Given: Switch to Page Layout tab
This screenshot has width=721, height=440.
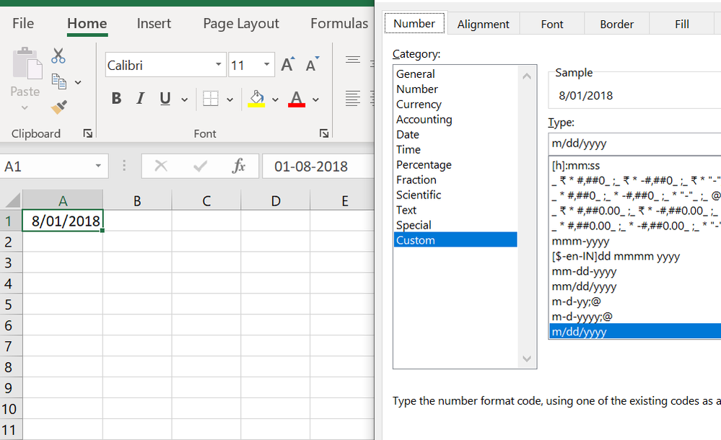Looking at the screenshot, I should click(241, 24).
